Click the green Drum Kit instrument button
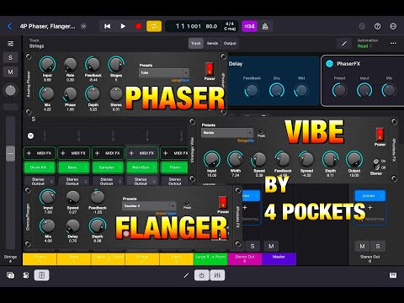404x303 pixels. pyautogui.click(x=40, y=167)
